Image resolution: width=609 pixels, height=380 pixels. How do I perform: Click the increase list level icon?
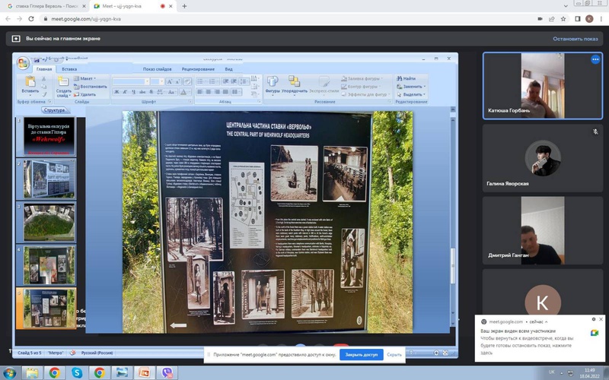tap(234, 81)
